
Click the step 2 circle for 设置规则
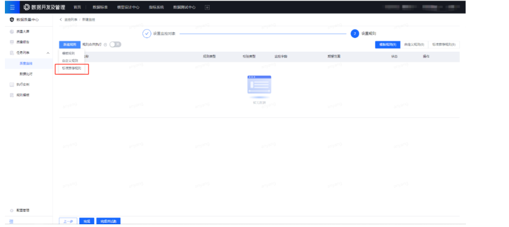[355, 33]
